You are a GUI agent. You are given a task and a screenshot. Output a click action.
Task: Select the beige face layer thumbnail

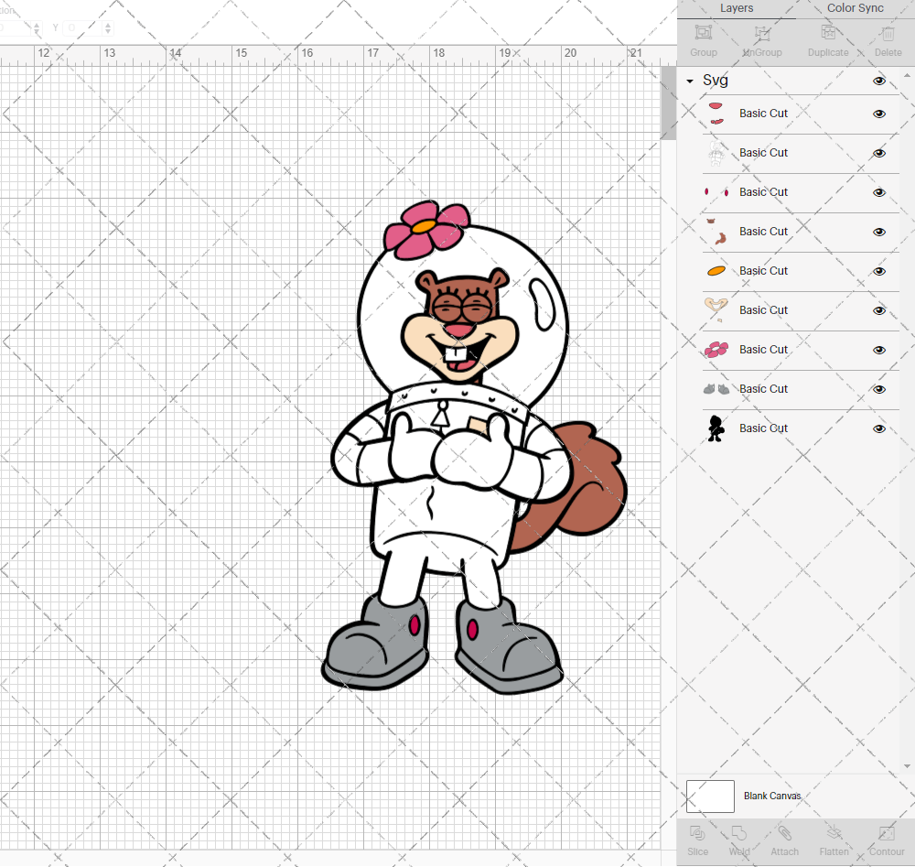[716, 310]
